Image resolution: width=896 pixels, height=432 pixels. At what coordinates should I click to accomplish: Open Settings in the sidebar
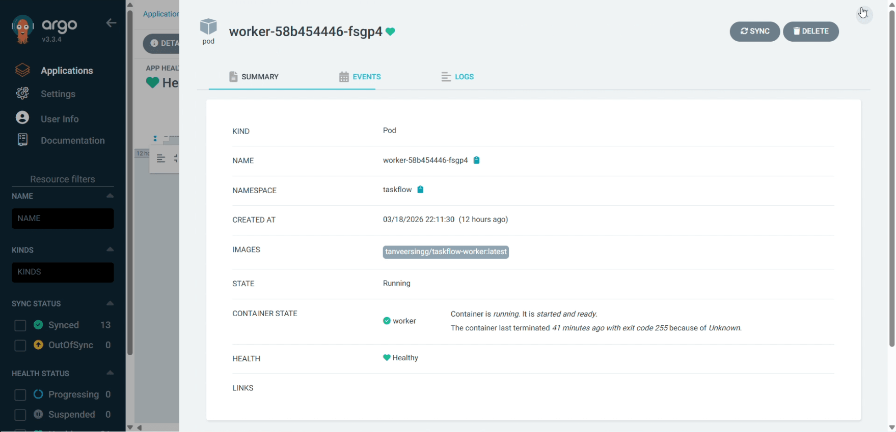tap(58, 94)
